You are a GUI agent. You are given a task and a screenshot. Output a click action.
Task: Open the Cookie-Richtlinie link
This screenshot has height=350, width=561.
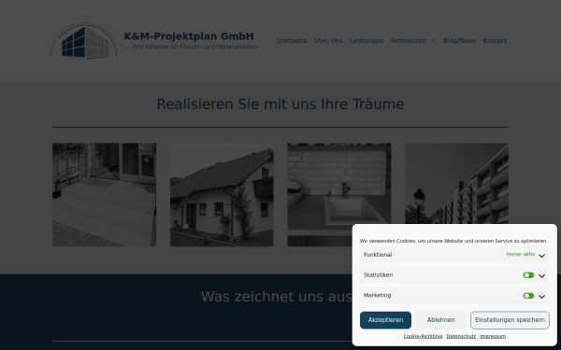[x=423, y=336]
